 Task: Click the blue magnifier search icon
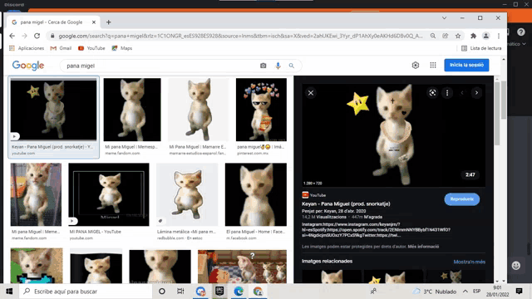pos(292,66)
